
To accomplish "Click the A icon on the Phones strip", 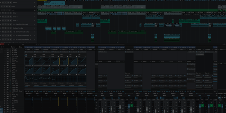I will click(x=219, y=98).
